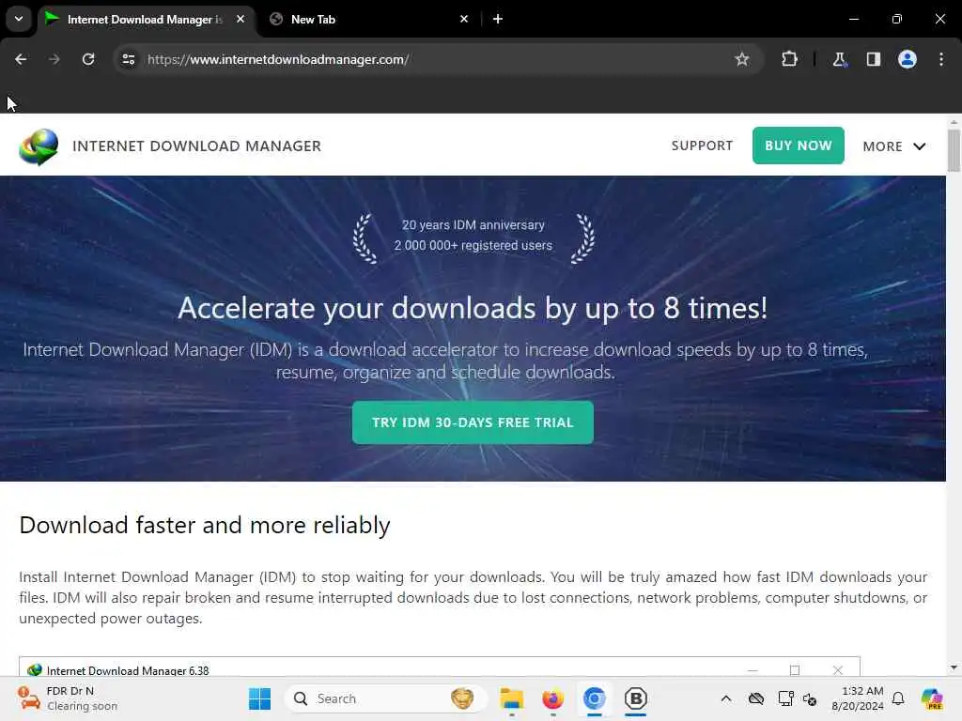962x721 pixels.
Task: Open a new browser tab
Action: (x=498, y=19)
